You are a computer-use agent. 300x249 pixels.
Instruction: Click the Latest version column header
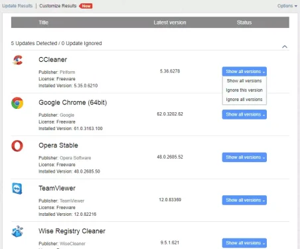pyautogui.click(x=170, y=23)
